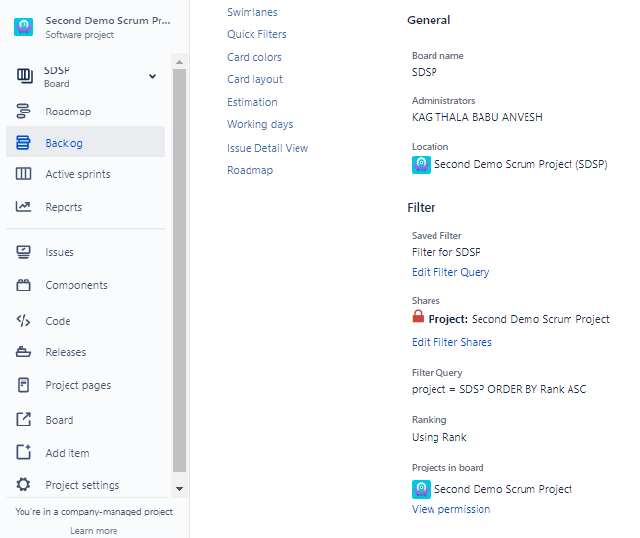Screen dimensions: 640x538
Task: Select Card layout board setting
Action: [254, 79]
